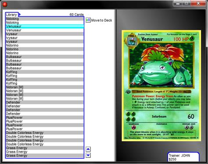Select the topmost Defender row
Viewport: 208px width, 164px height.
pyautogui.click(x=45, y=102)
